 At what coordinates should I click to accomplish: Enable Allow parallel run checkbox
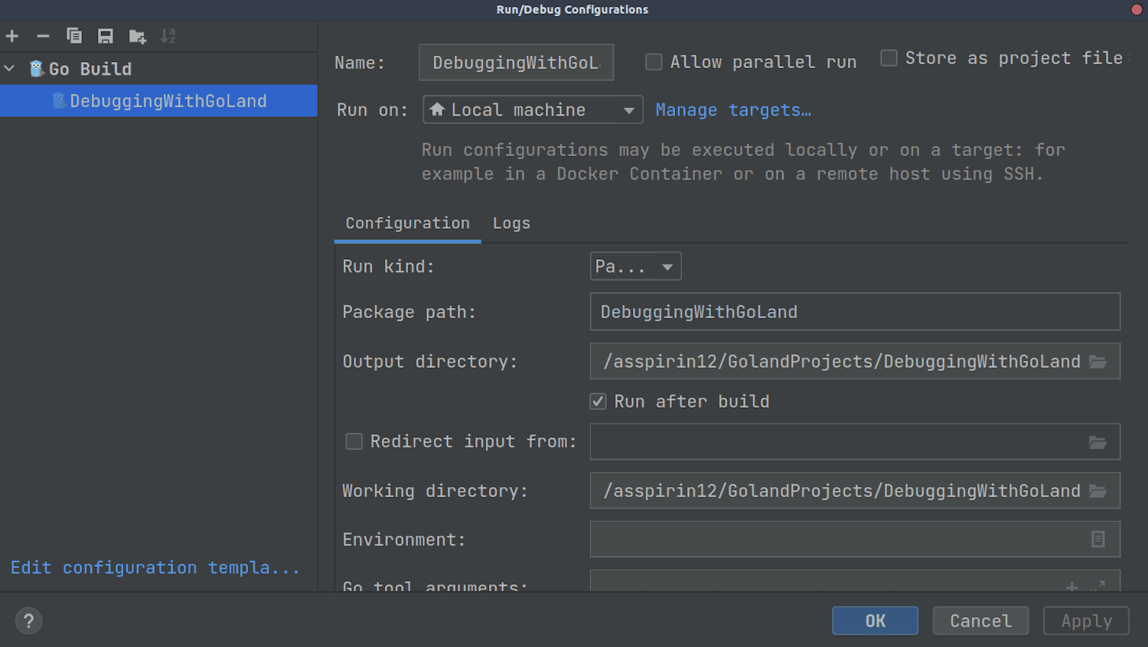[654, 62]
